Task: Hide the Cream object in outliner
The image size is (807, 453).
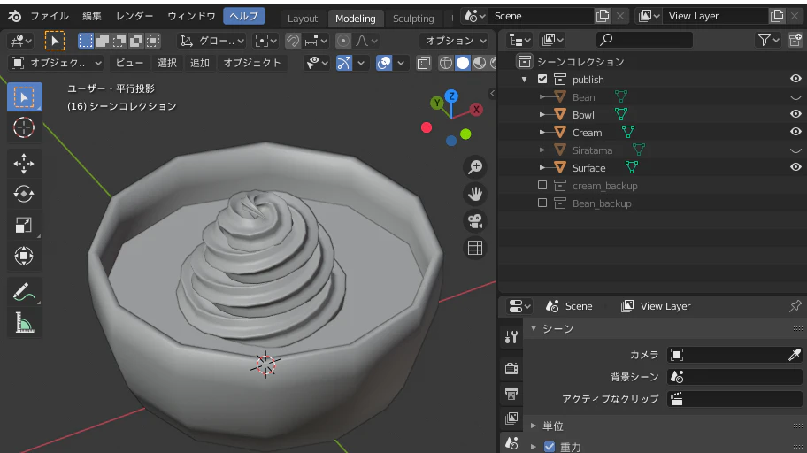Action: pyautogui.click(x=795, y=132)
